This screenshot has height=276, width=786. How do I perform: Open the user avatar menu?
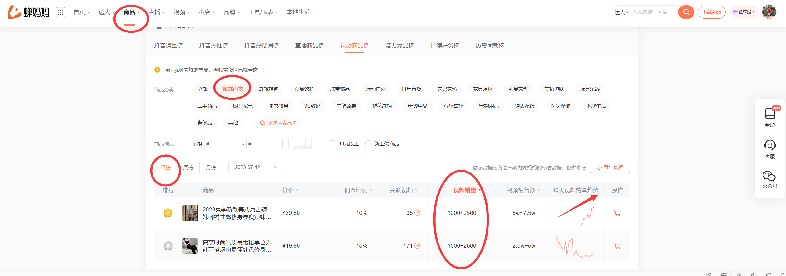click(x=769, y=12)
